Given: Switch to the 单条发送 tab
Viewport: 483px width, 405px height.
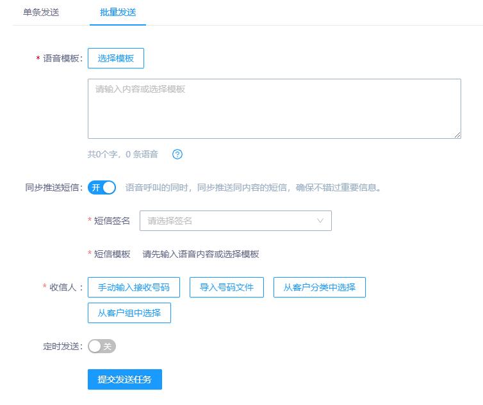Looking at the screenshot, I should [x=41, y=13].
